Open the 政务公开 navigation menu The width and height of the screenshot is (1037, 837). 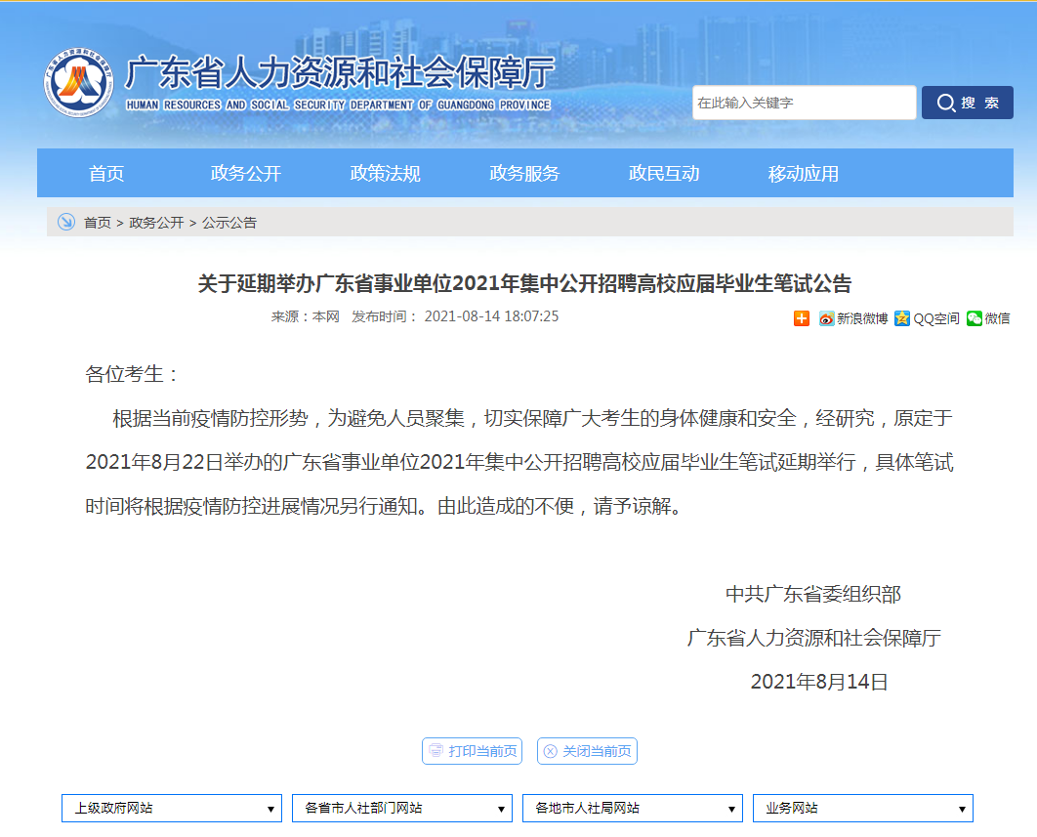click(244, 173)
